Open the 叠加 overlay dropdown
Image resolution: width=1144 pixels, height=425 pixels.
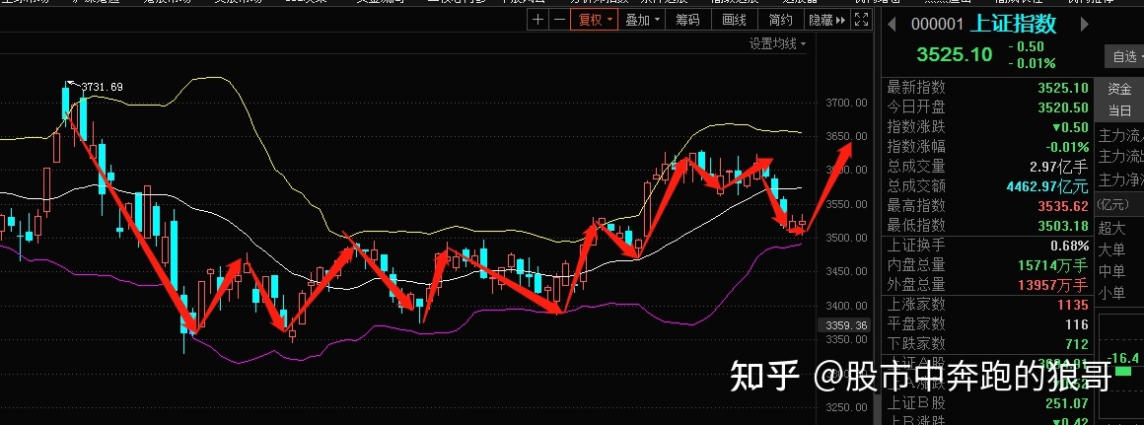coord(642,20)
